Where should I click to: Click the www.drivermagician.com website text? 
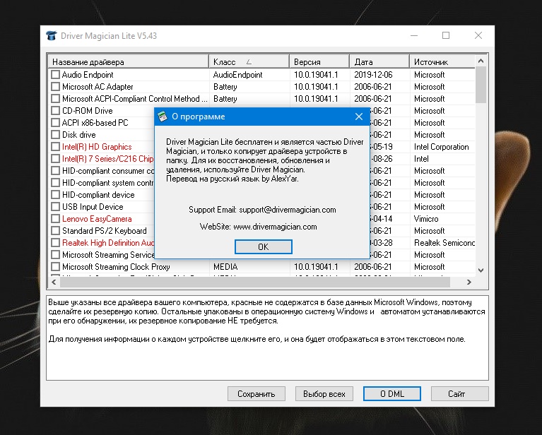[275, 227]
